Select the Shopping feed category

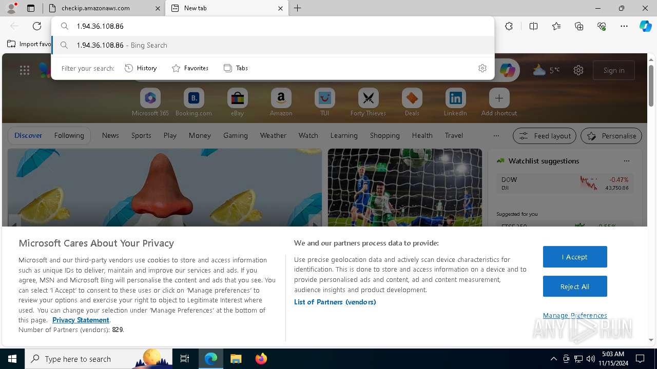pyautogui.click(x=384, y=135)
